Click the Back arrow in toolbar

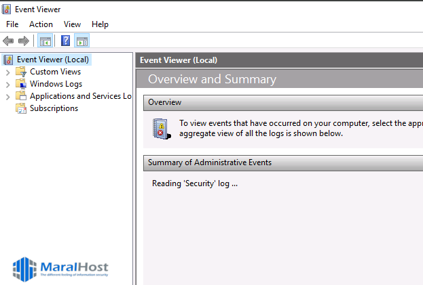[8, 41]
